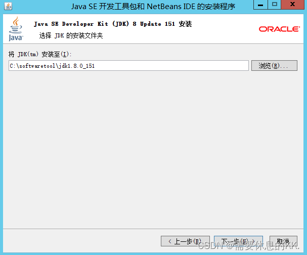Click the 将 JDK(tm) 安装至(I): label
Viewport: 307px width, 255px height.
40,54
